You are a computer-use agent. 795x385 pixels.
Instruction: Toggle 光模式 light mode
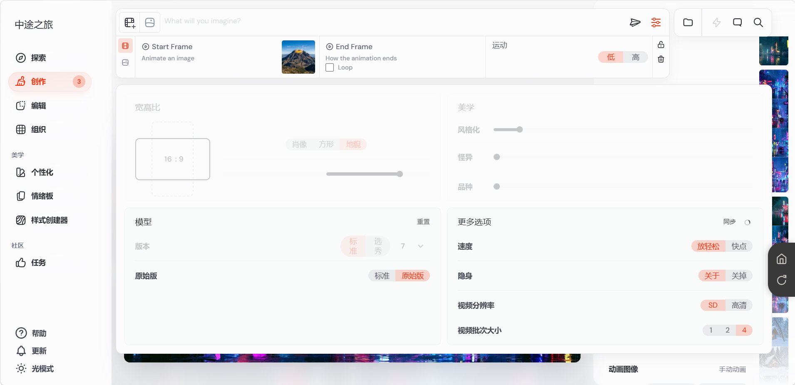(x=35, y=369)
